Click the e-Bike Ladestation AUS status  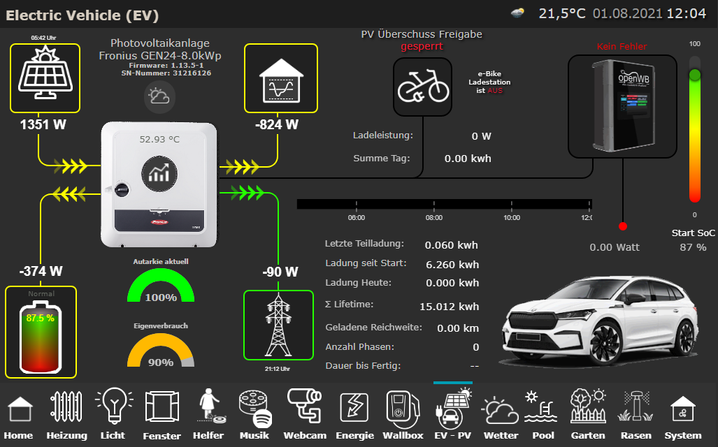(489, 82)
